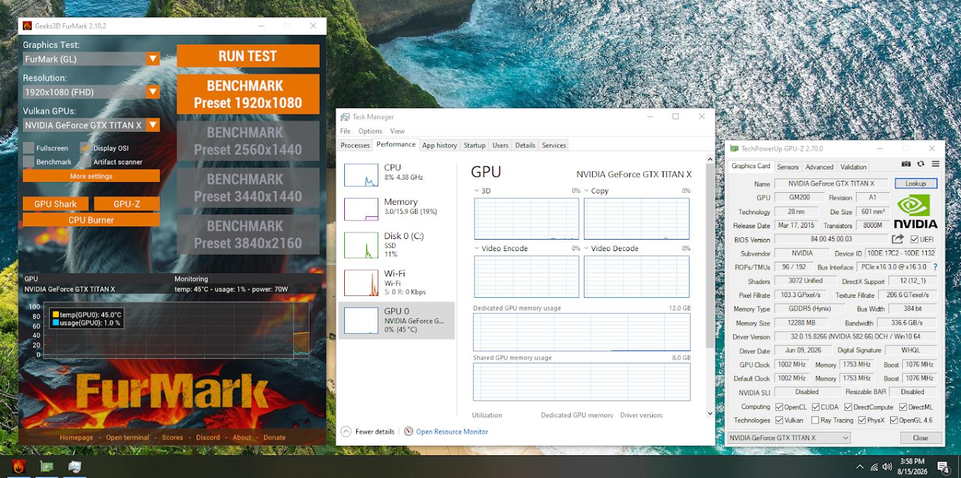The image size is (961, 478).
Task: Collapse Task Manager with Fewer details
Action: pyautogui.click(x=368, y=431)
